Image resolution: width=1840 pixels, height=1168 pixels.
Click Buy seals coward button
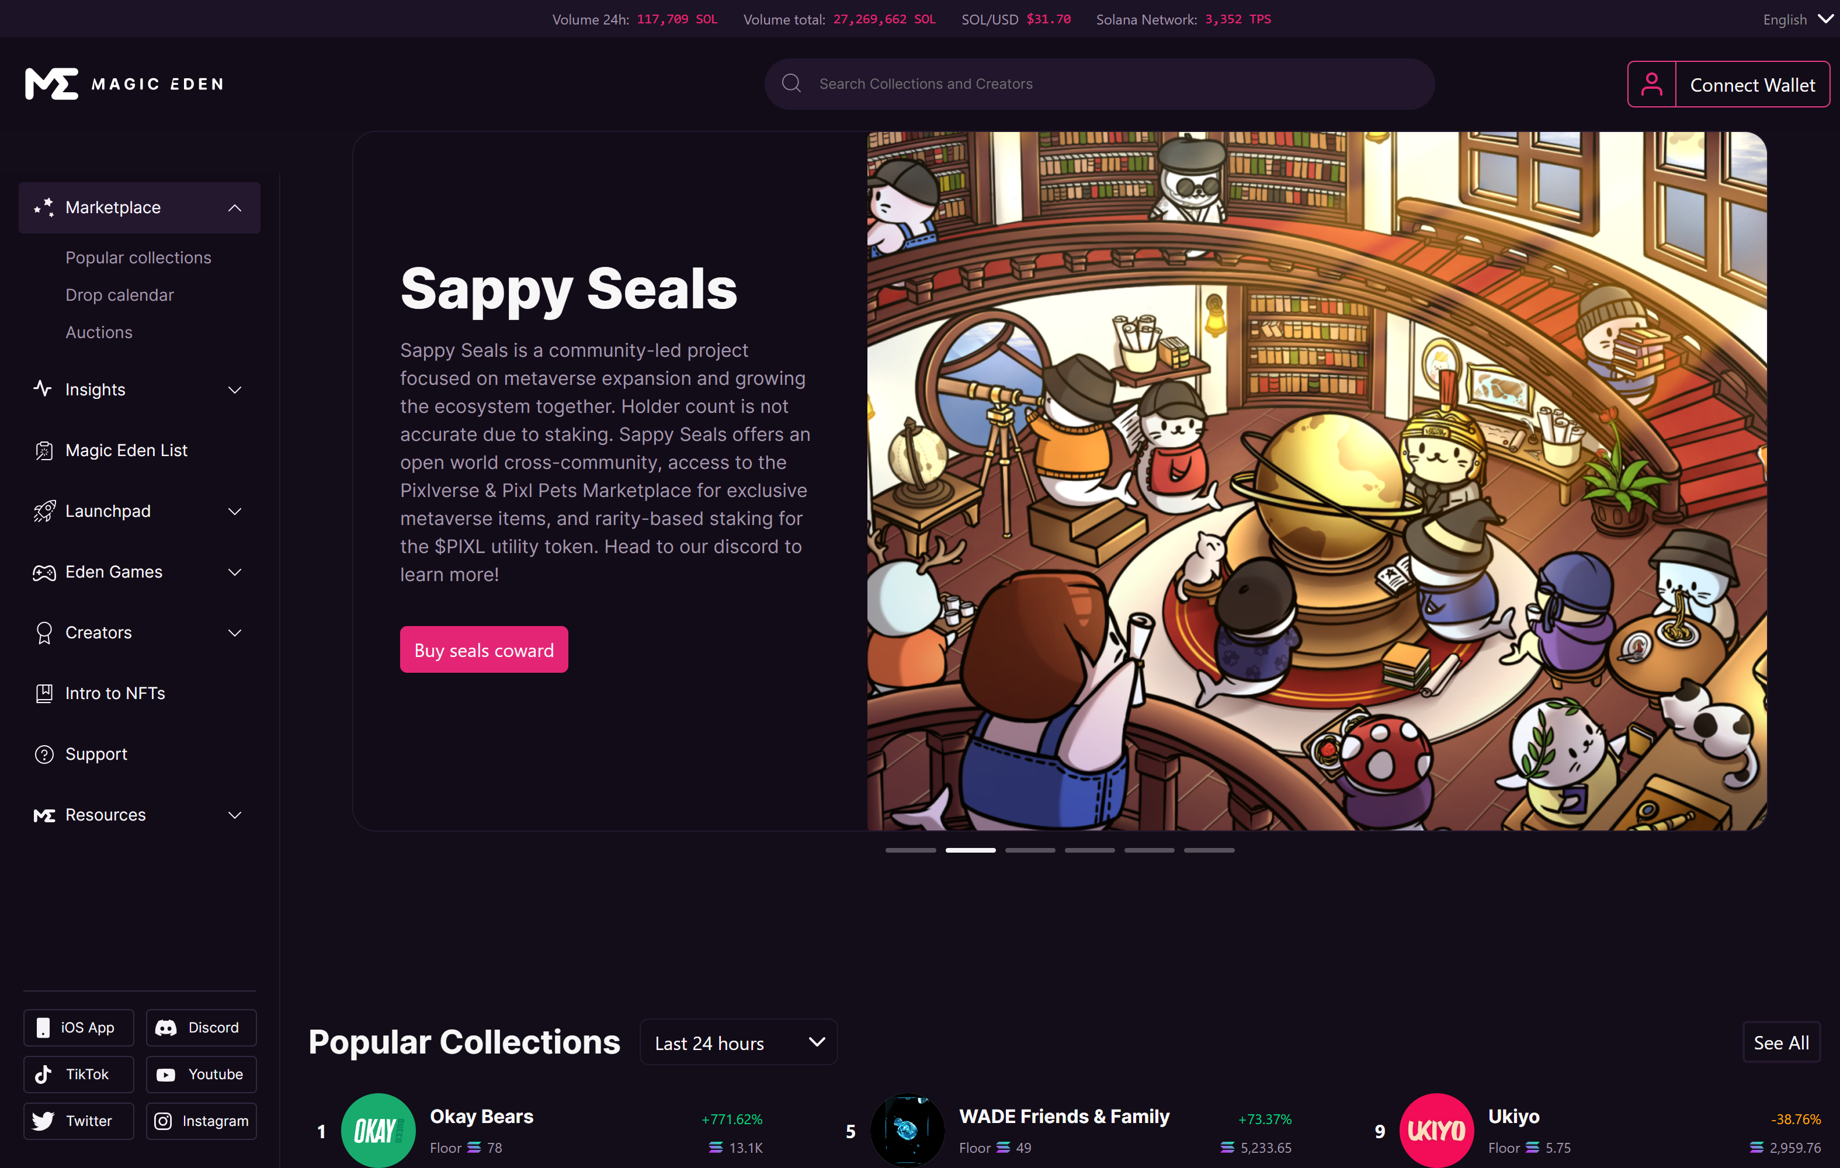[484, 650]
